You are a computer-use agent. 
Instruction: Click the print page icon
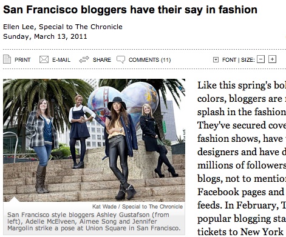coord(7,59)
